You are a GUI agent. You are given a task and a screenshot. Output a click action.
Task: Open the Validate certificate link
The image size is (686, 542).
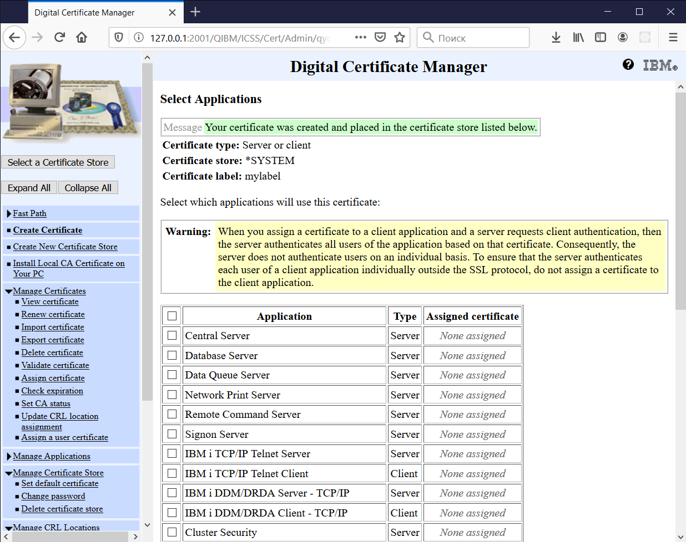[56, 365]
